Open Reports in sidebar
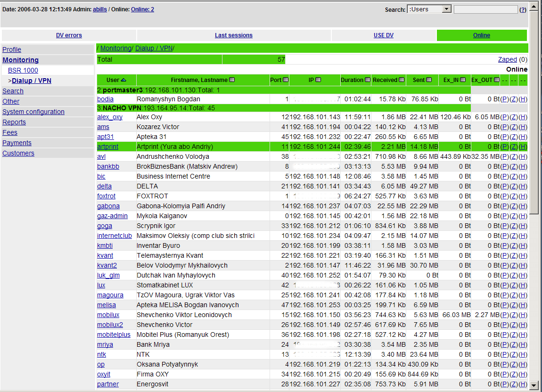The image size is (542, 392). point(14,122)
